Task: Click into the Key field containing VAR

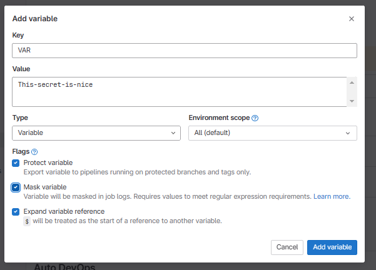Action: tap(185, 51)
